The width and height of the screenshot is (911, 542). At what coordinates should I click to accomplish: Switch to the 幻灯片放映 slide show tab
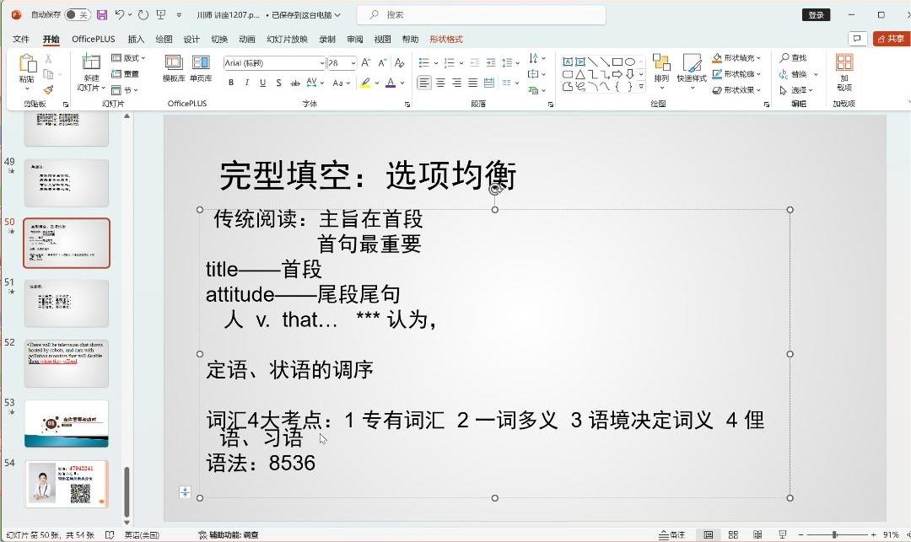coord(287,39)
